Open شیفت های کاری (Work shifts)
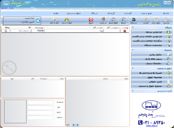The width and height of the screenshot is (174, 128). point(152,59)
